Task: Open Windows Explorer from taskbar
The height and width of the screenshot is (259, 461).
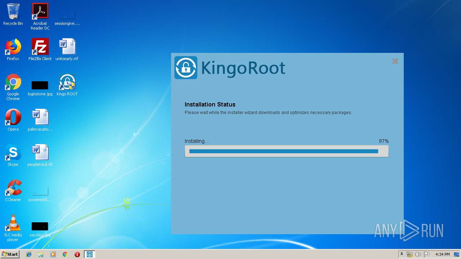Action: point(41,254)
